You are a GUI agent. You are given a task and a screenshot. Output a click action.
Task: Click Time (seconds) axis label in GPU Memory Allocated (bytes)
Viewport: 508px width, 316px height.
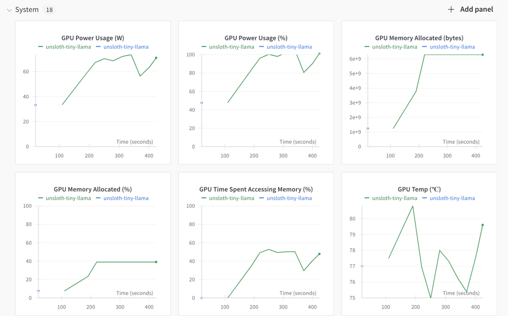click(x=461, y=142)
